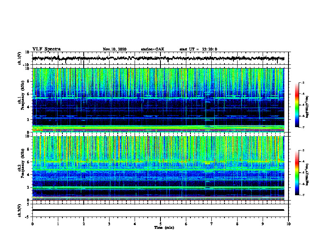Click the "ch.3(V)" axis label

tap(20, 210)
